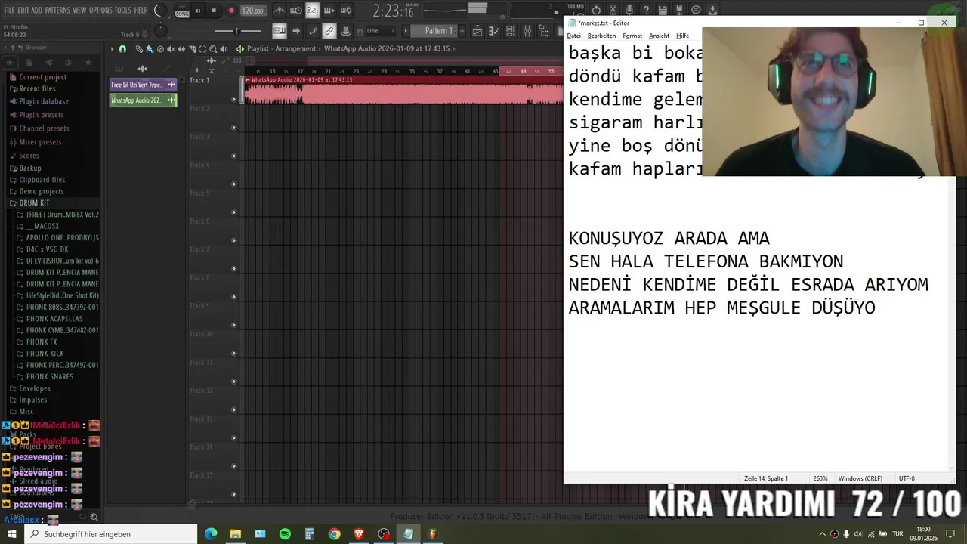Image resolution: width=967 pixels, height=544 pixels.
Task: Mute Track 3 using its dot toggle
Action: 233,156
